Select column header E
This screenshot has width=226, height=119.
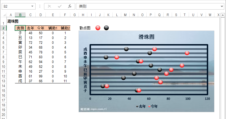(x=53, y=15)
